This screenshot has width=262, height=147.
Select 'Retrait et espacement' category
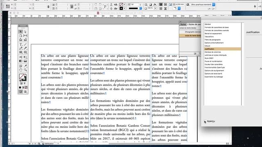213,33
